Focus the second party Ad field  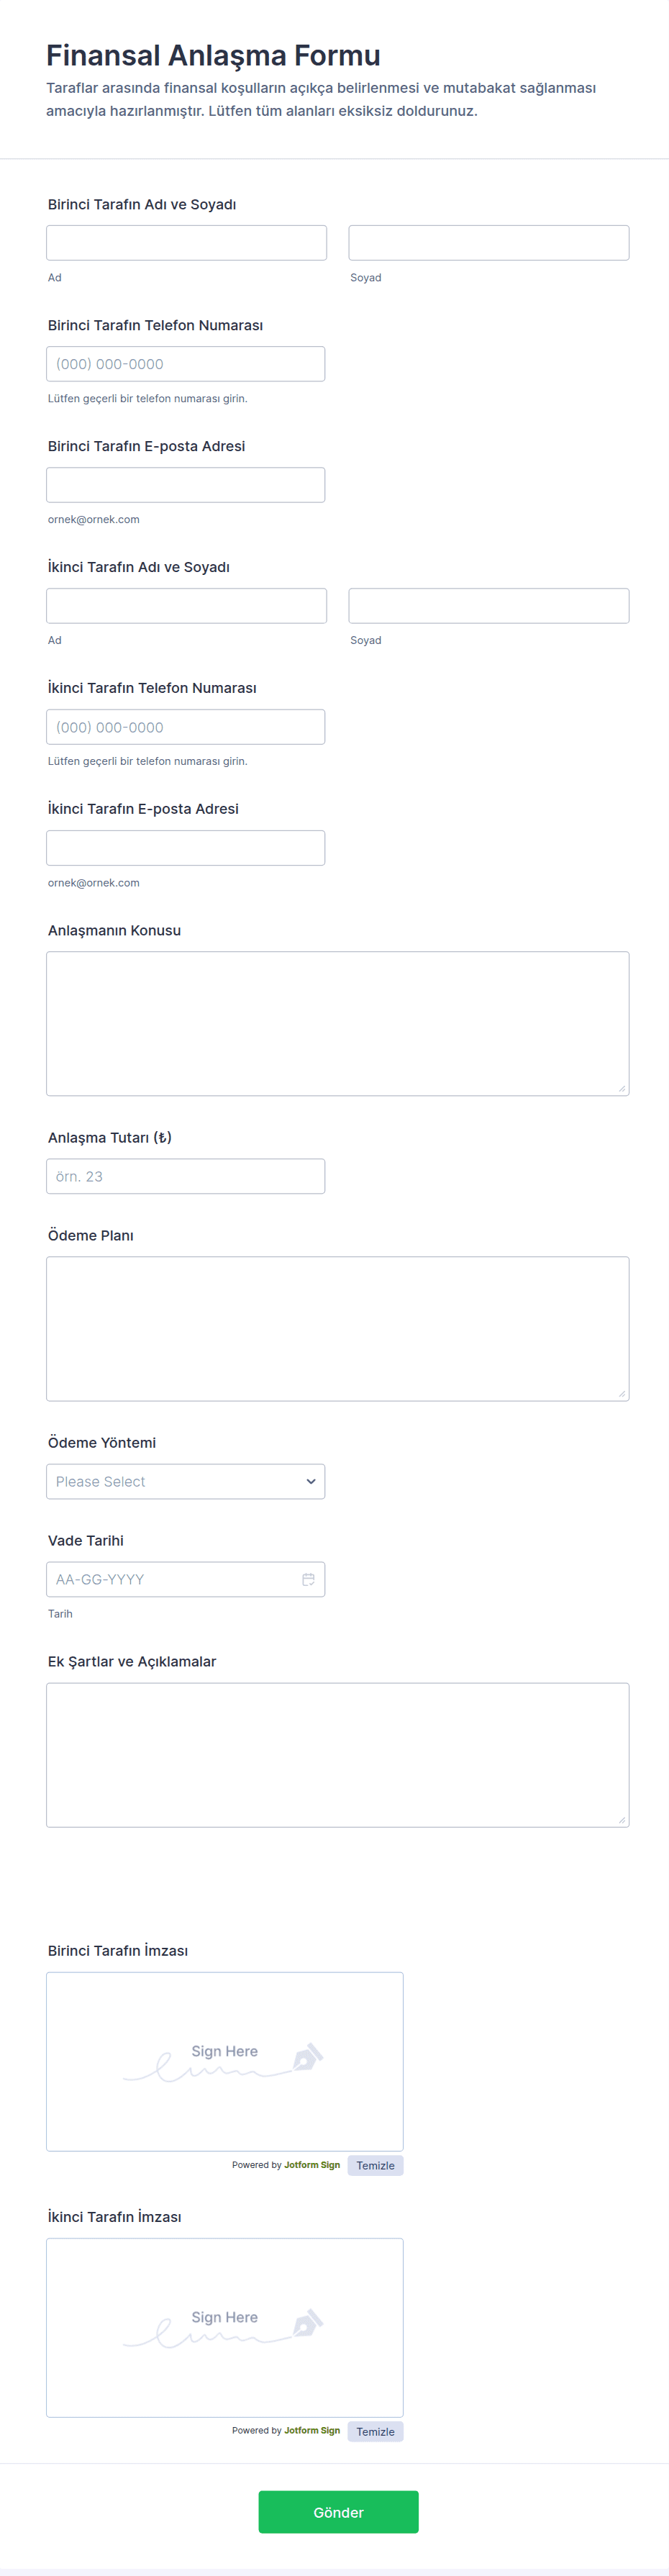[186, 606]
